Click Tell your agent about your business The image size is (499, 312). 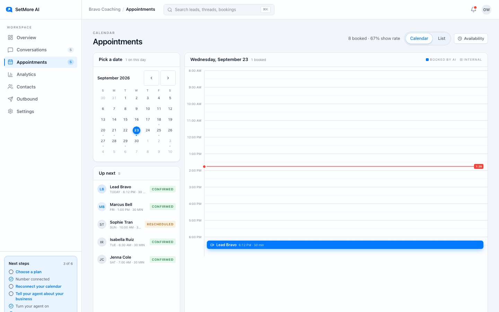coord(40,296)
